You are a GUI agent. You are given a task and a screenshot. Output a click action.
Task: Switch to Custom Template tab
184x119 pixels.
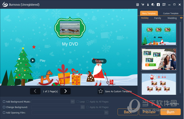[x=171, y=13]
